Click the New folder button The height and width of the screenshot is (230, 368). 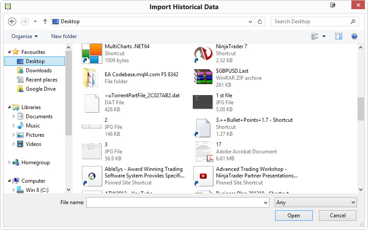[64, 36]
